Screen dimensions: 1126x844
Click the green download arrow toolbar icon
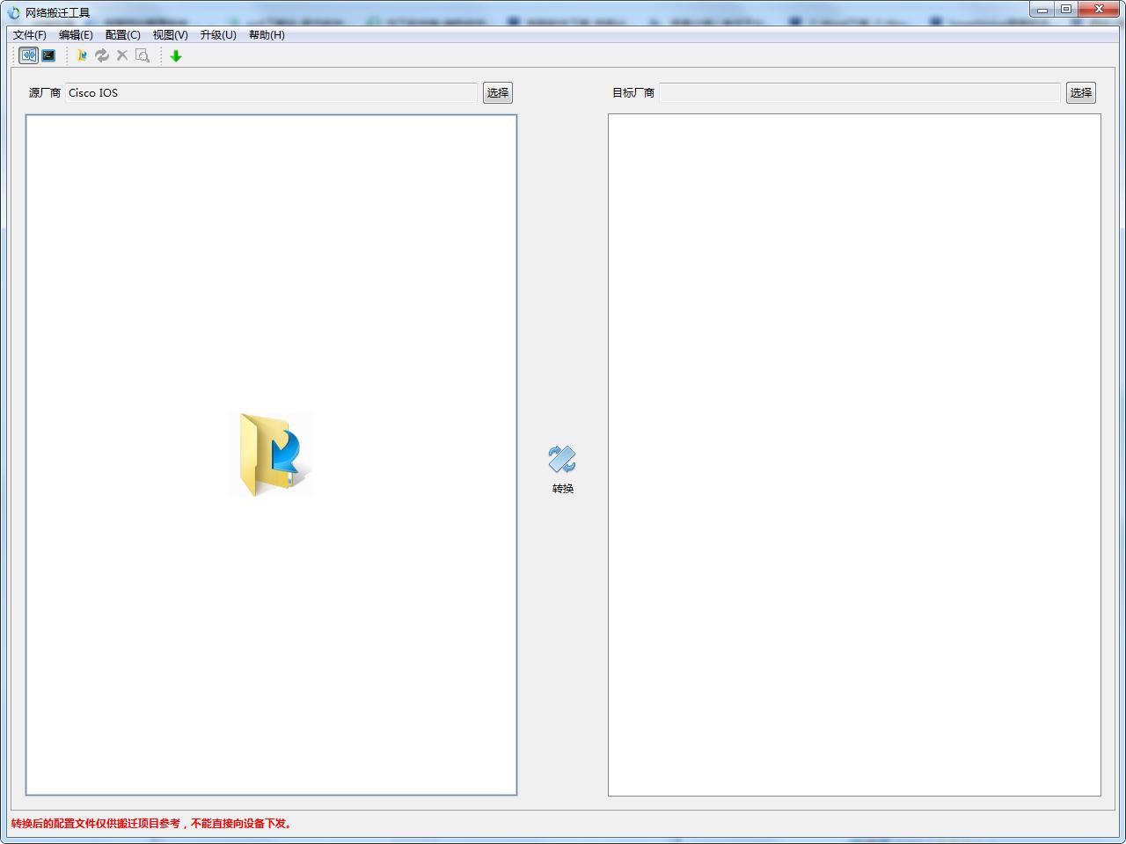[175, 55]
